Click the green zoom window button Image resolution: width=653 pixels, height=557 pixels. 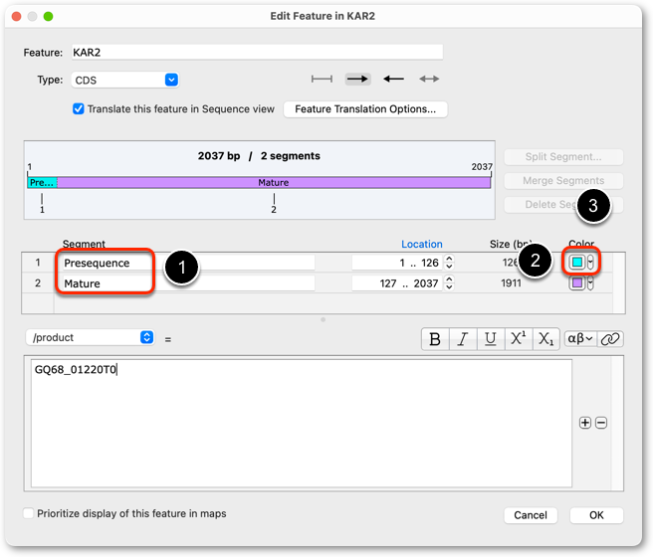tap(49, 16)
